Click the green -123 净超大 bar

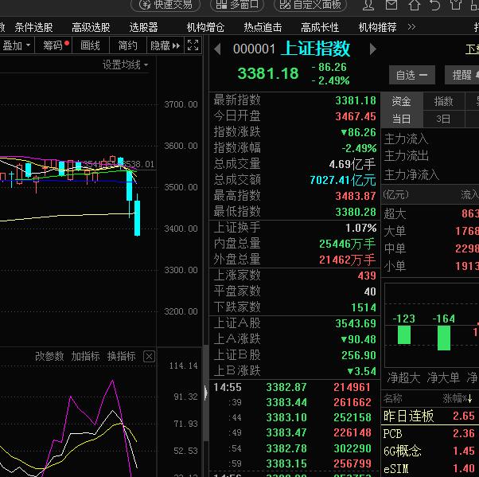pos(404,334)
